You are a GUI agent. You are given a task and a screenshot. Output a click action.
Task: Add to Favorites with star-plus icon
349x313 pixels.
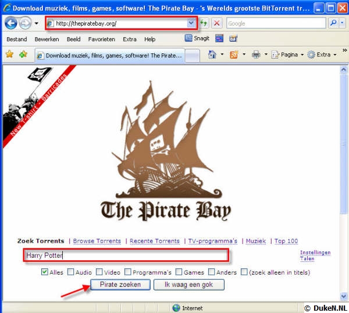click(x=23, y=54)
